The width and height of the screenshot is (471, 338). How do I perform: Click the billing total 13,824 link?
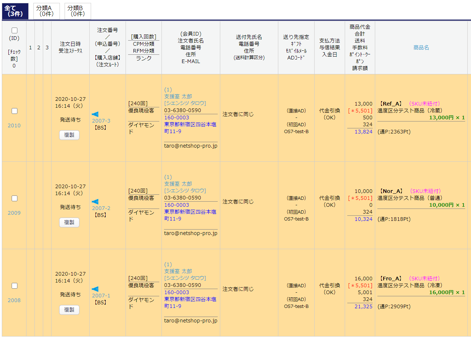(x=363, y=132)
